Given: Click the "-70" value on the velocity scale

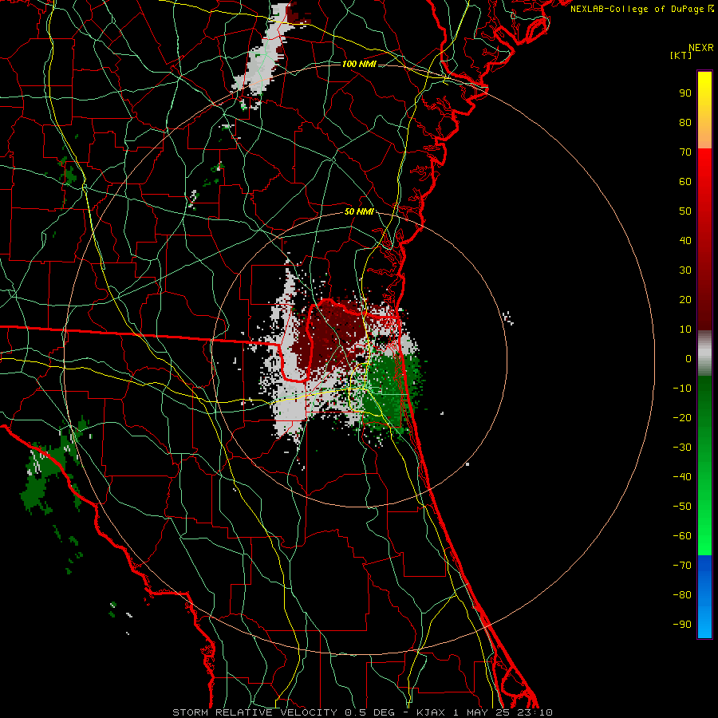Looking at the screenshot, I should click(682, 566).
